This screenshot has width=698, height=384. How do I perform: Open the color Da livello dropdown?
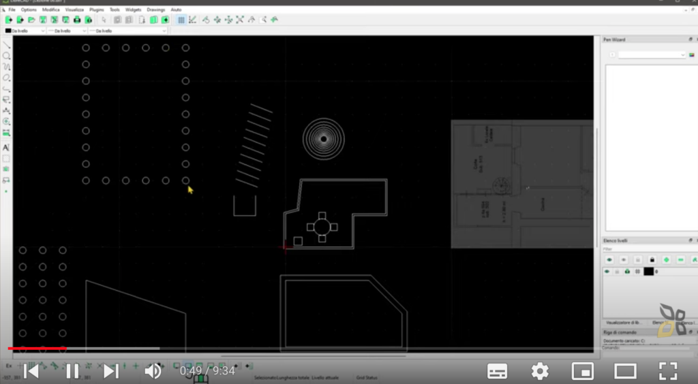(x=25, y=31)
